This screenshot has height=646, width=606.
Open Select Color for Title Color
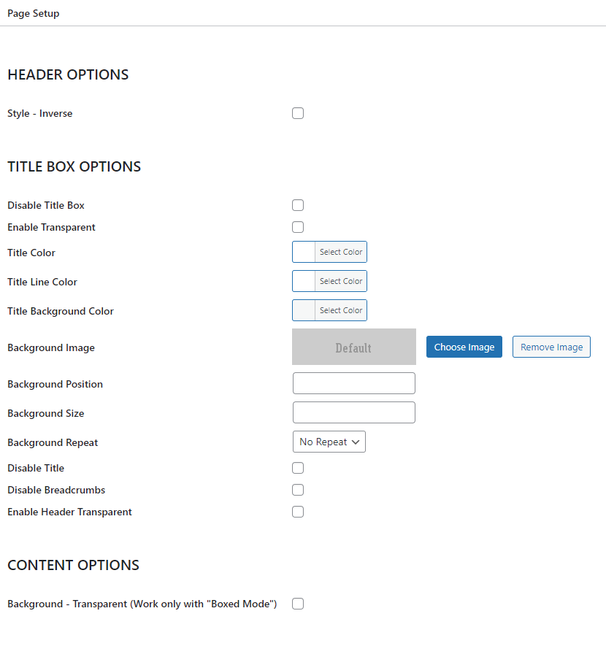tap(341, 252)
